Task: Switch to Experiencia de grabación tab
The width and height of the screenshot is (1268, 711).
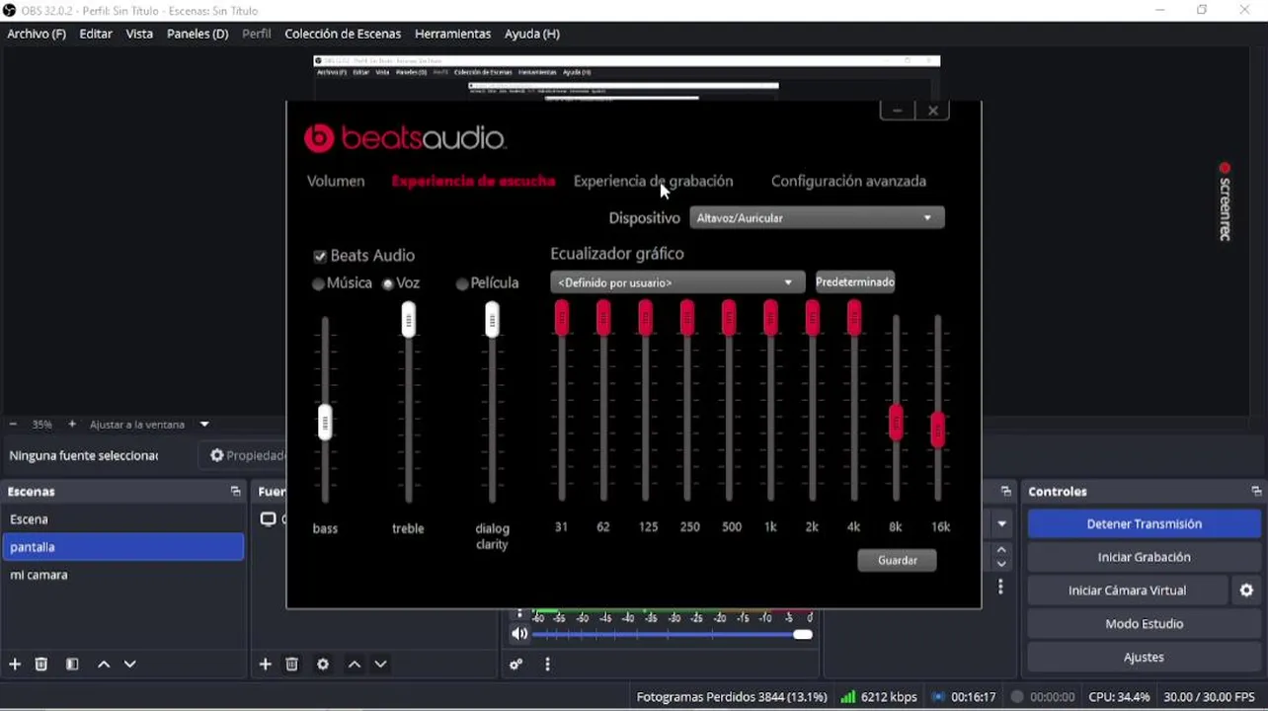Action: [653, 182]
